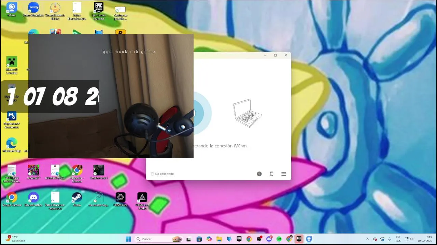Switch to iVCam on the taskbar
The image size is (437, 245).
click(x=309, y=239)
